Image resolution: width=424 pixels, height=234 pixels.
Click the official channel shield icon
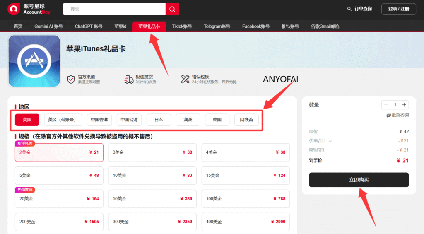pyautogui.click(x=71, y=79)
